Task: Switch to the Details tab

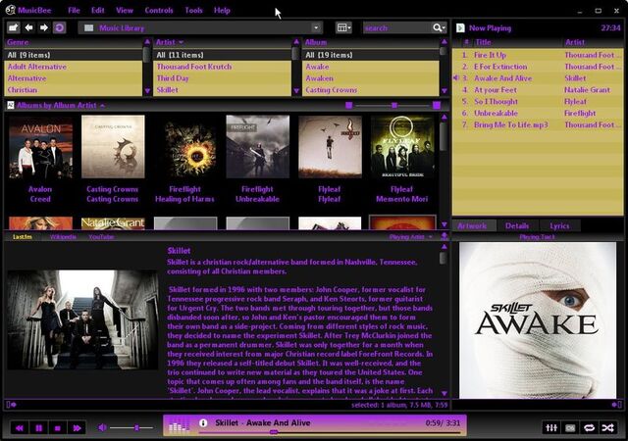Action: (x=517, y=225)
